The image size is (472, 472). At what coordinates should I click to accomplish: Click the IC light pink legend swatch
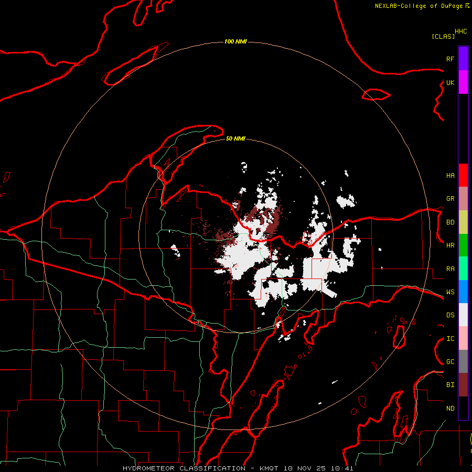click(x=463, y=338)
